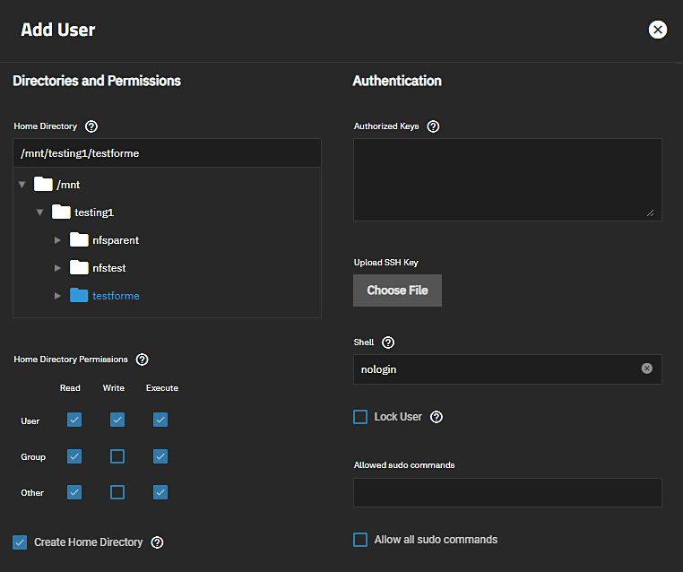
Task: Enable Allow all sudo commands
Action: pos(360,540)
